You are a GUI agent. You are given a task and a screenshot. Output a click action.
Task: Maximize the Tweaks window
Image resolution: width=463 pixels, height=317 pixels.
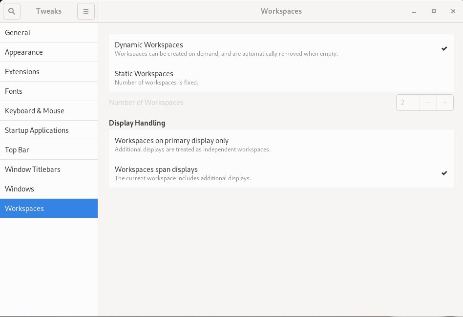pyautogui.click(x=434, y=11)
